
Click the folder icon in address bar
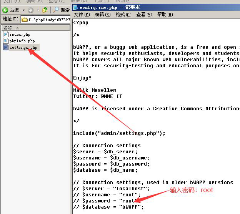point(25,20)
